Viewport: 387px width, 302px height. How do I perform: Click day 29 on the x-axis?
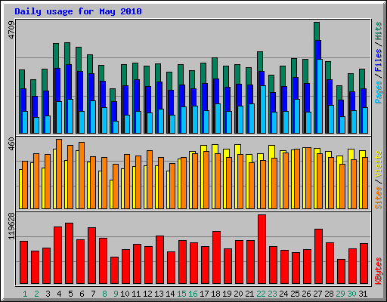[x=340, y=294]
